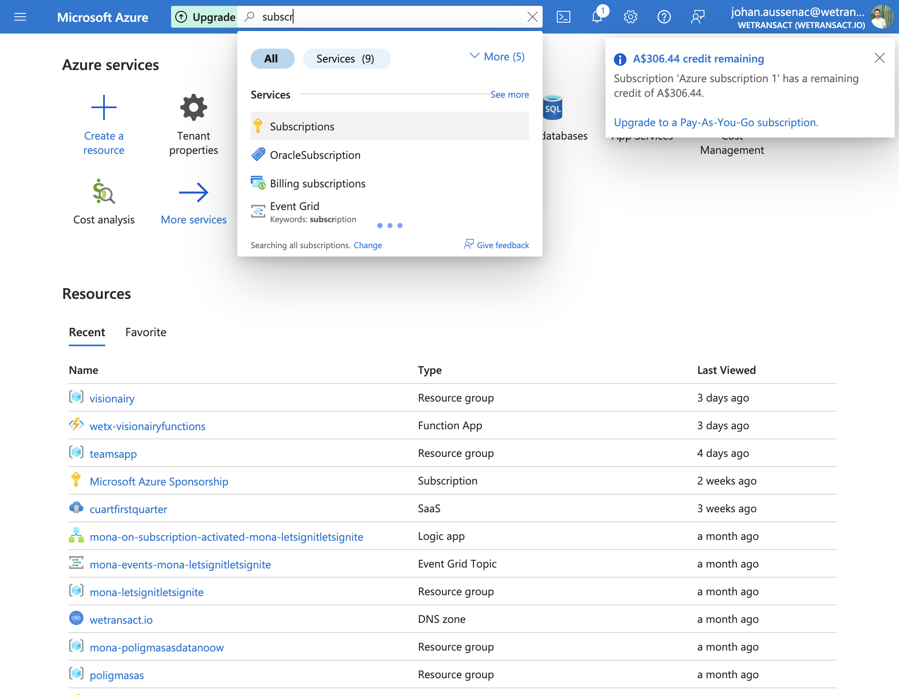Open the visionairy resource group
The width and height of the screenshot is (899, 695).
tap(112, 399)
